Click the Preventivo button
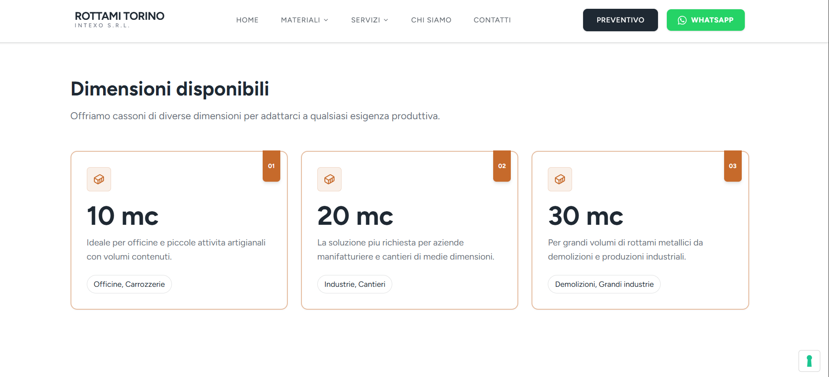829x377 pixels. point(620,20)
